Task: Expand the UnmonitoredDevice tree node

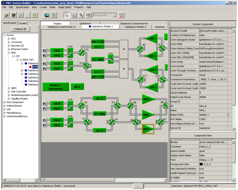Action: tap(5, 116)
